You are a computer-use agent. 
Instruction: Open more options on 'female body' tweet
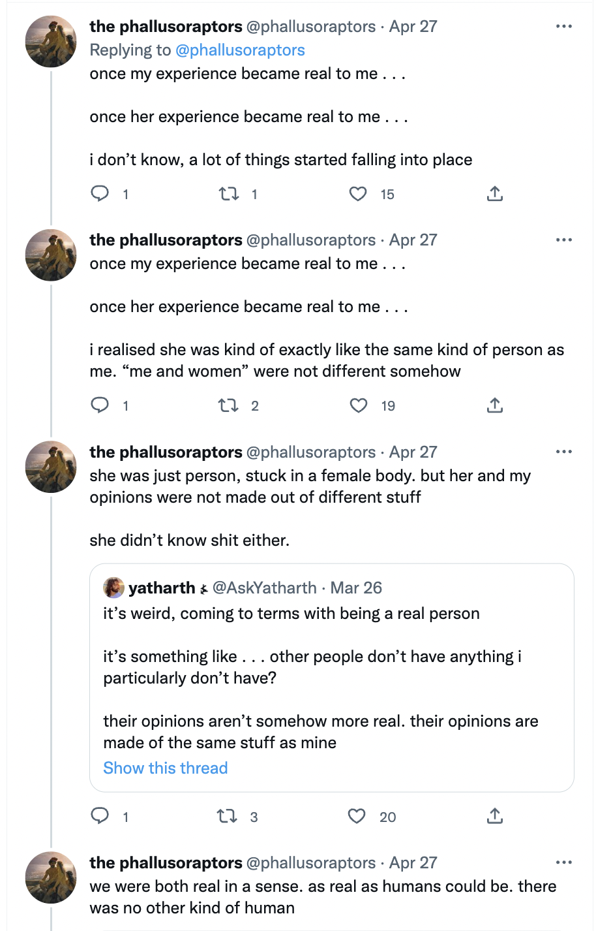(564, 452)
